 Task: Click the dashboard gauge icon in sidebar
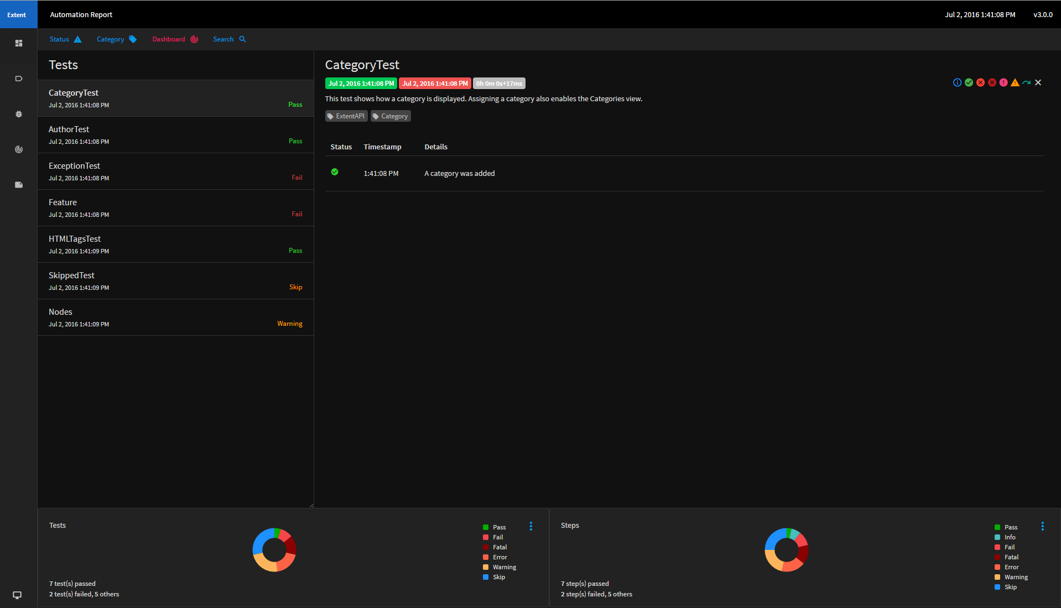coord(19,149)
